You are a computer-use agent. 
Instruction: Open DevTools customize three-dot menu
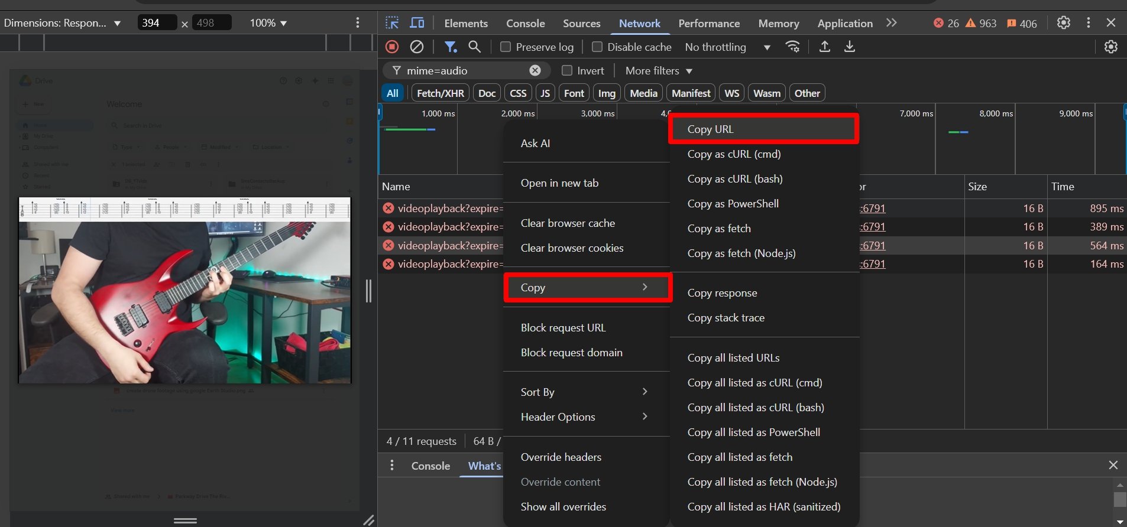point(1089,22)
